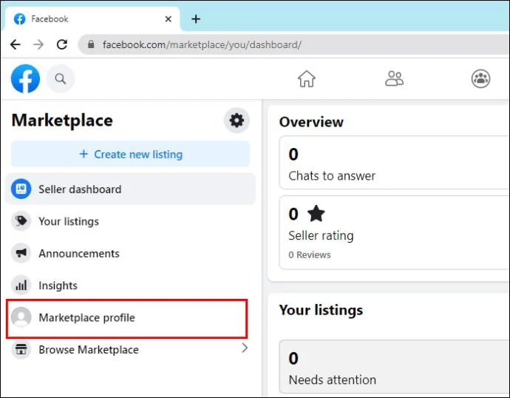Click the 0 Reviews text
Viewport: 510px width, 398px height.
point(309,254)
